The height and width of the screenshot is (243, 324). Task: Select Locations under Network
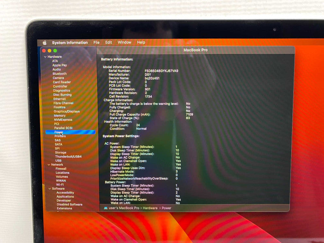[x=63, y=173]
